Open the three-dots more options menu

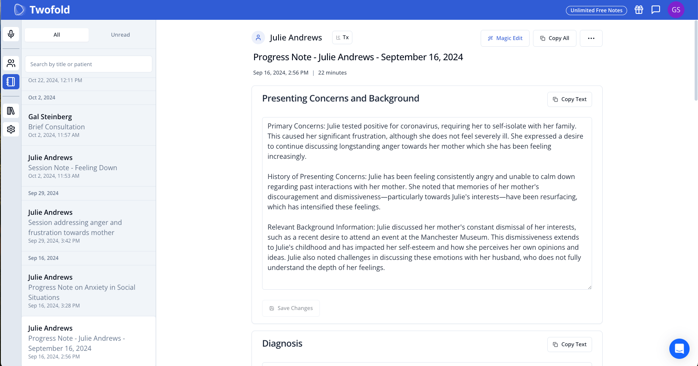click(x=591, y=38)
